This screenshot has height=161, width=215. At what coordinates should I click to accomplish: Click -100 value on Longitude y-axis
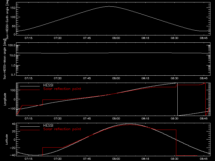point(12,109)
